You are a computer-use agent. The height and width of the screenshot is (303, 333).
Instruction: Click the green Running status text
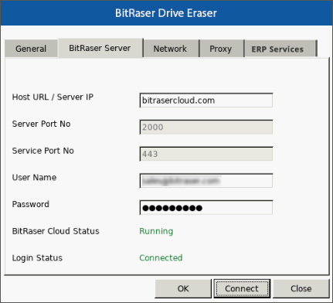[156, 231]
